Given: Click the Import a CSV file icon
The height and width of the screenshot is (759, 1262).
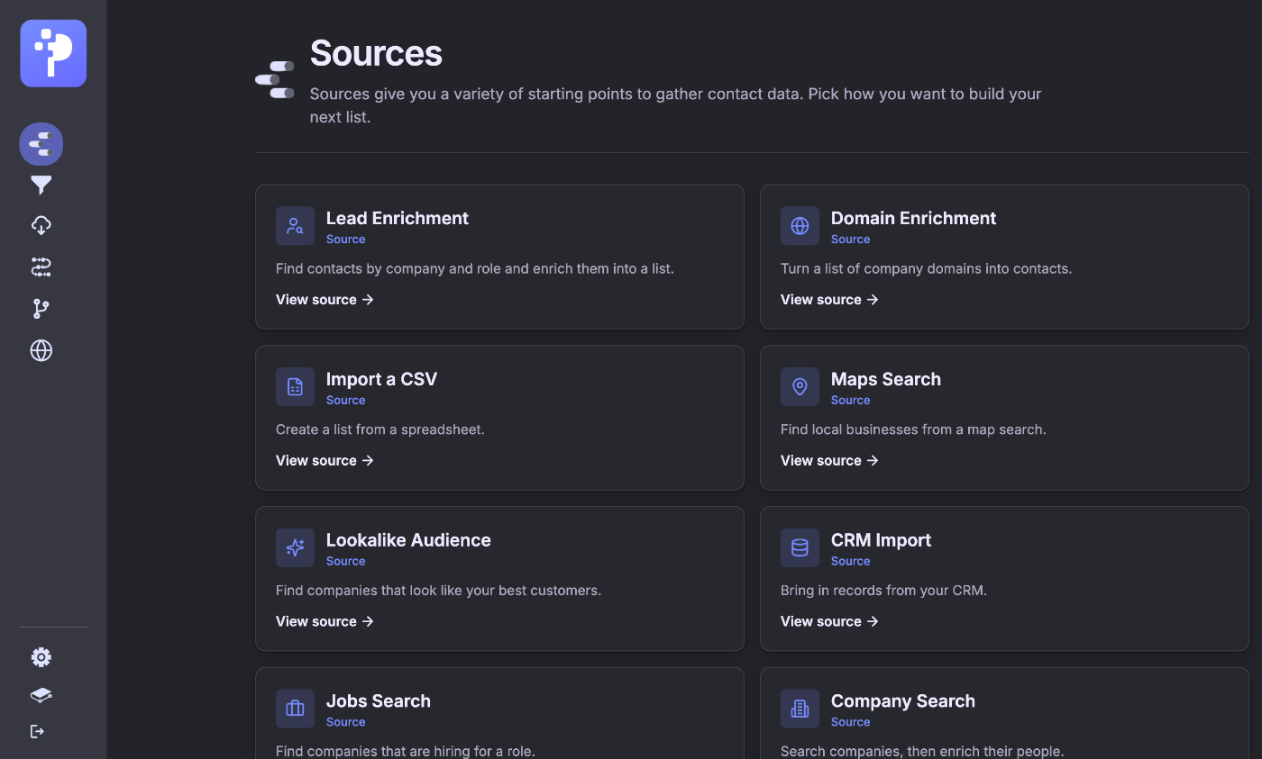Looking at the screenshot, I should click(x=295, y=387).
